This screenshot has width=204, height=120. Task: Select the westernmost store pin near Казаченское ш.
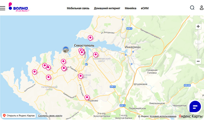(34, 72)
